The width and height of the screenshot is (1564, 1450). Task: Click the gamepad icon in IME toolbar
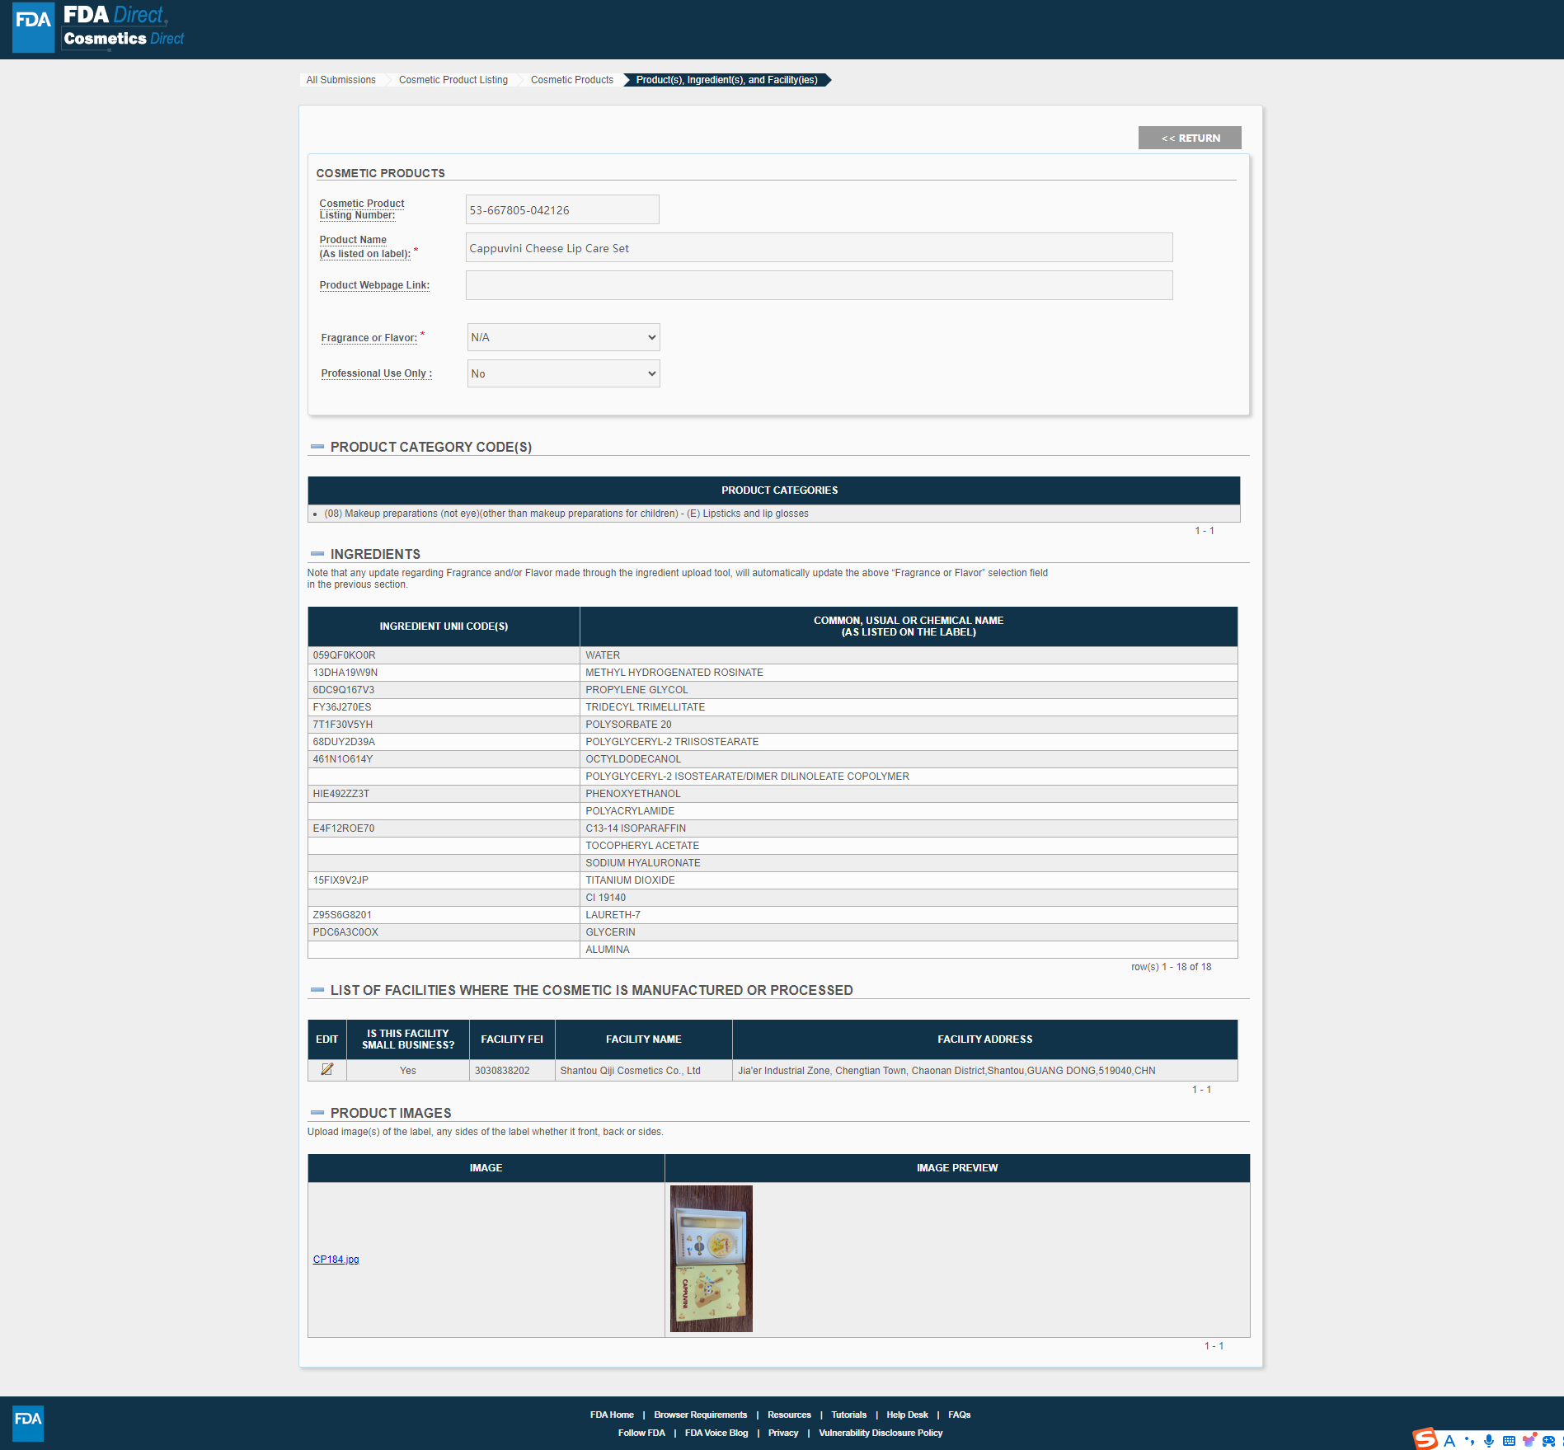click(1548, 1440)
